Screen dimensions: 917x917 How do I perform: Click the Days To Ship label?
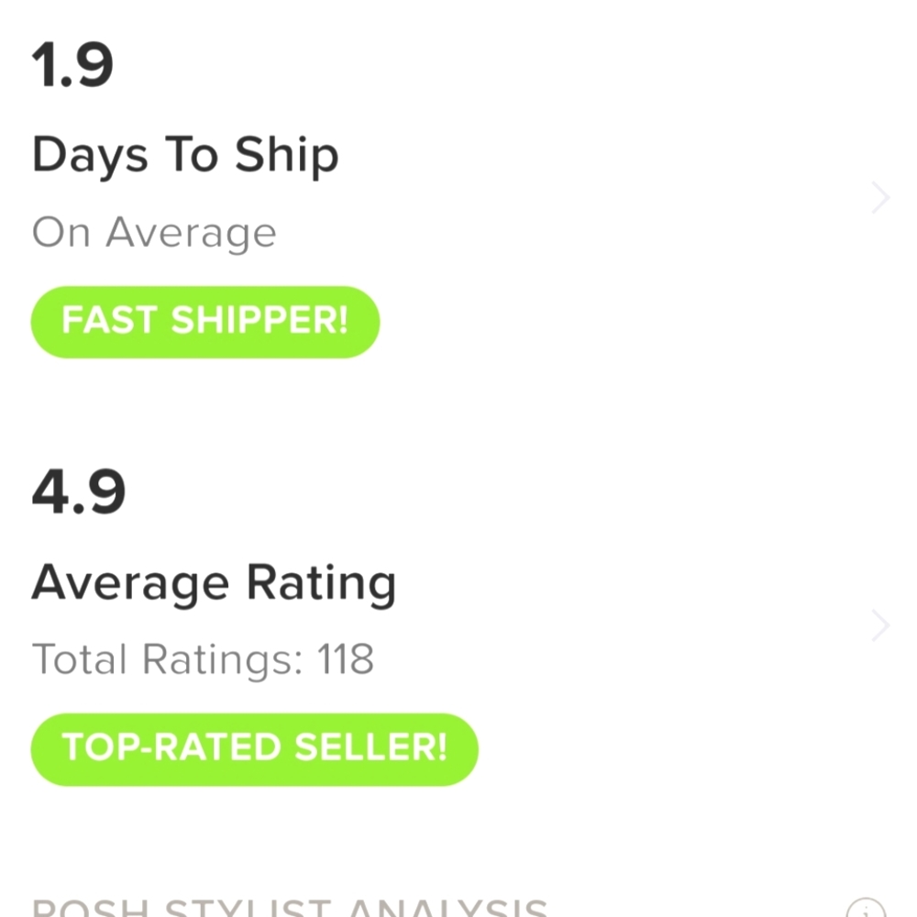point(185,155)
